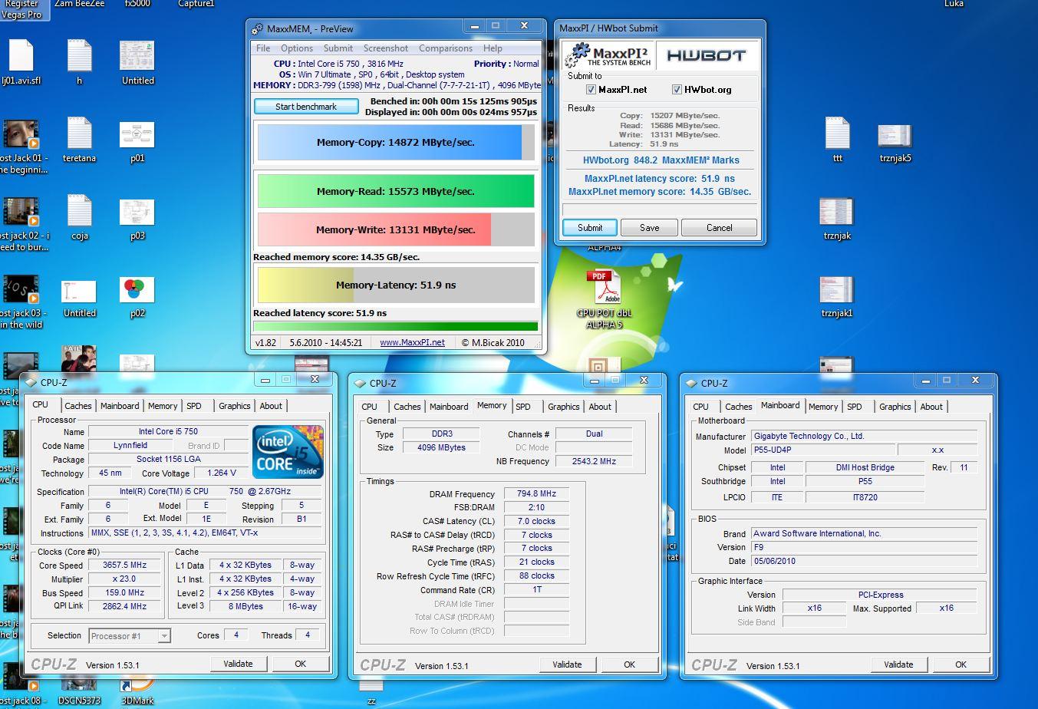Click the Memory-Read result bar
This screenshot has width=1038, height=709.
[395, 191]
